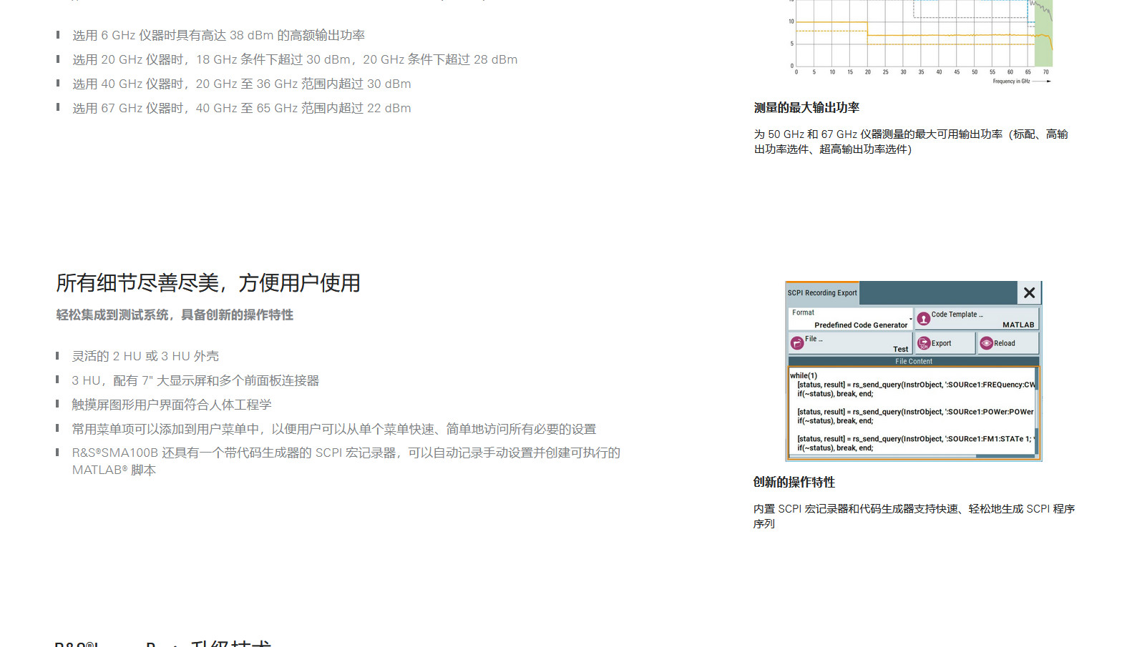Click the FM1:STATe code line
Image resolution: width=1132 pixels, height=647 pixels.
(914, 439)
